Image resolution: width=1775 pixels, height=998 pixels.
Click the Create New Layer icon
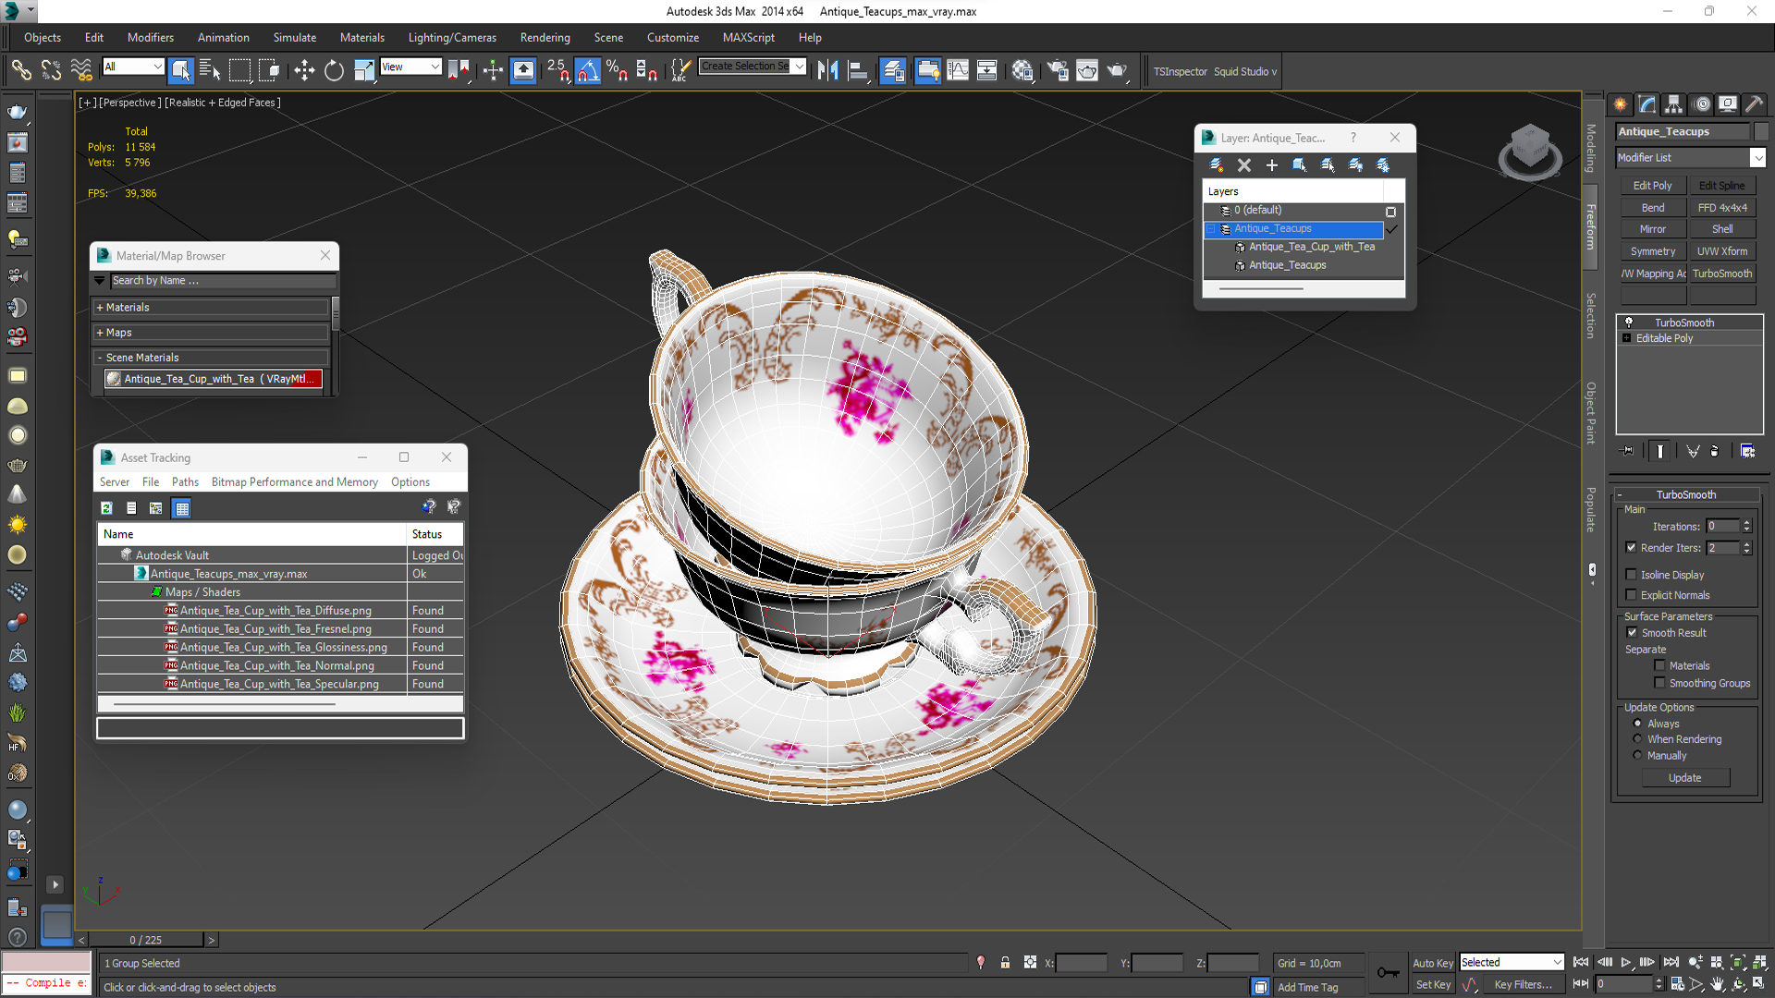1217,164
